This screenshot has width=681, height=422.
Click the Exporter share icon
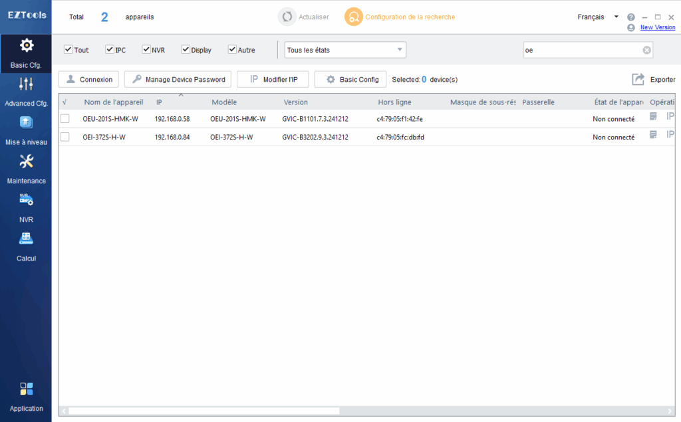coord(638,79)
